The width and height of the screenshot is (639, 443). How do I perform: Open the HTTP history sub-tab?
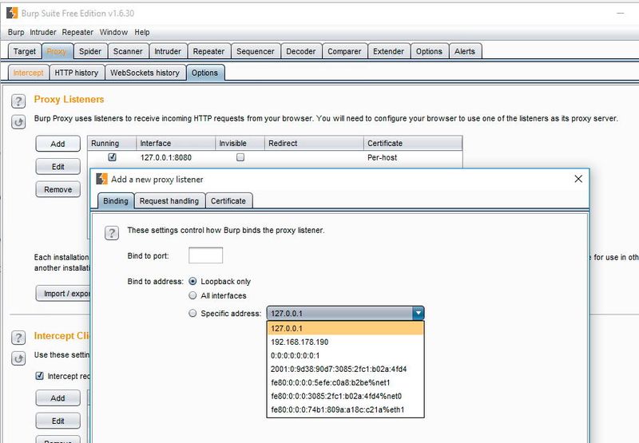pyautogui.click(x=77, y=73)
